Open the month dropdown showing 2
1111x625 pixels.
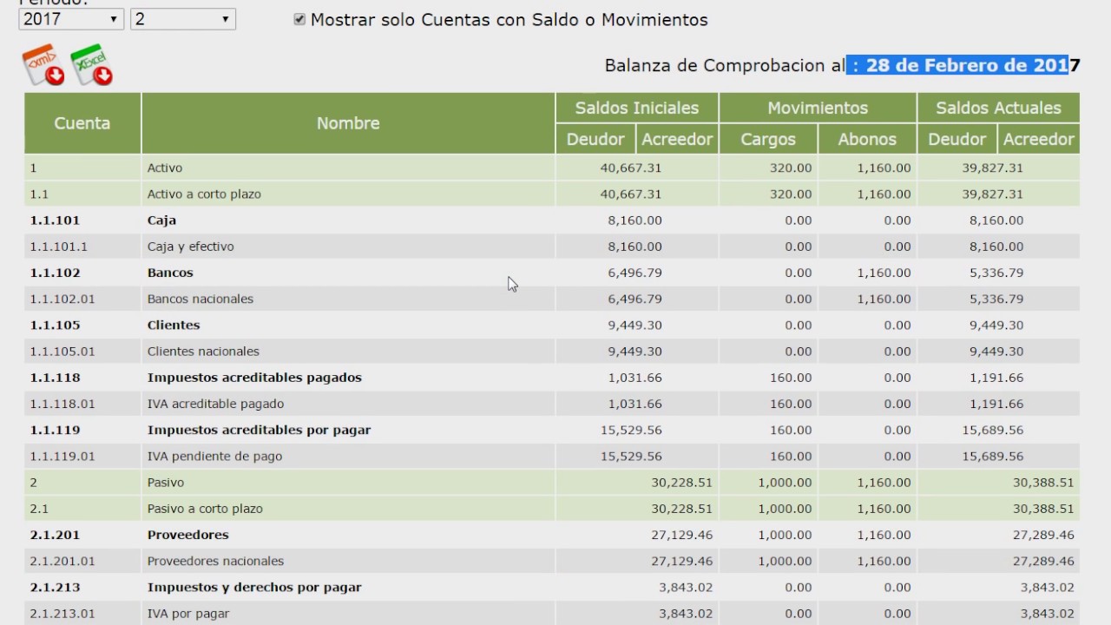click(x=182, y=18)
